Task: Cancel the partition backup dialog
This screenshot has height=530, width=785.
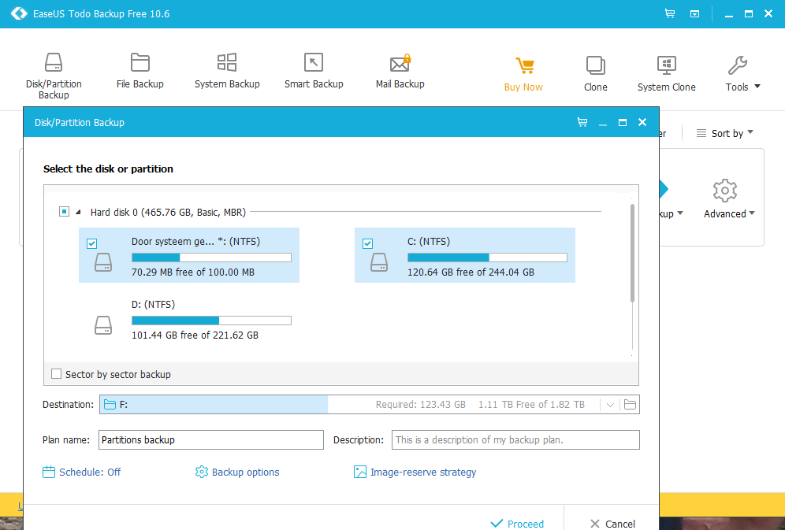Action: 612,523
